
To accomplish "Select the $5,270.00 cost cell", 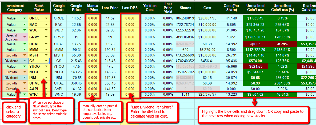I will (207, 50).
